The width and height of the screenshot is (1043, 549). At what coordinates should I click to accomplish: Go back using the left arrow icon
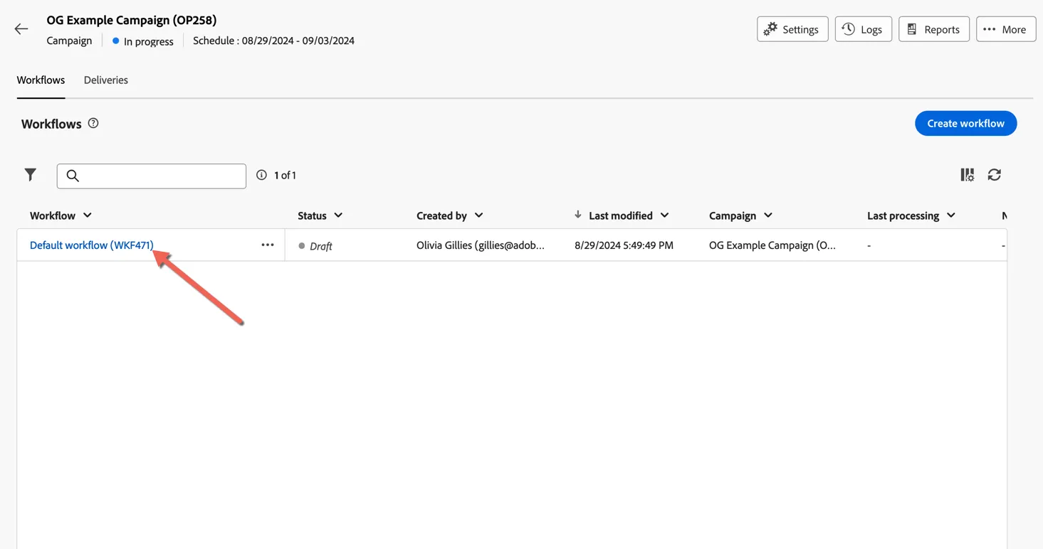pos(21,29)
